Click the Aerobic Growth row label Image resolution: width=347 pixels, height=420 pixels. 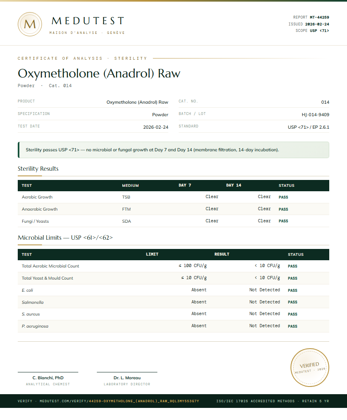[37, 197]
